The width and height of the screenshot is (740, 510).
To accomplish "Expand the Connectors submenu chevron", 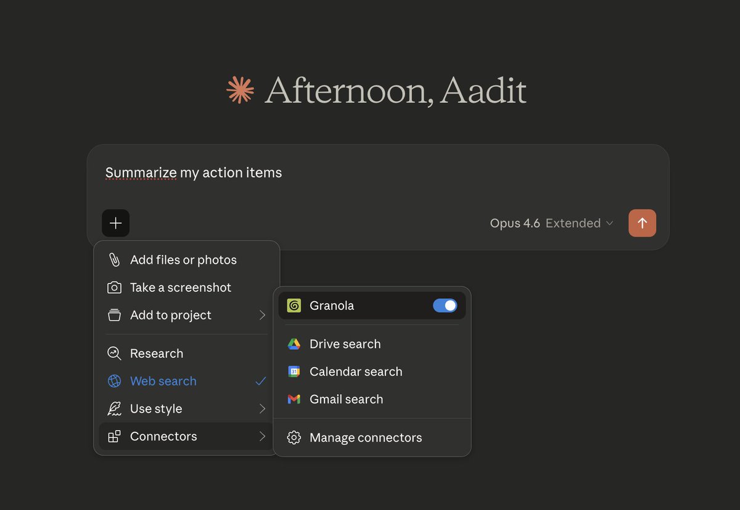I will point(262,437).
